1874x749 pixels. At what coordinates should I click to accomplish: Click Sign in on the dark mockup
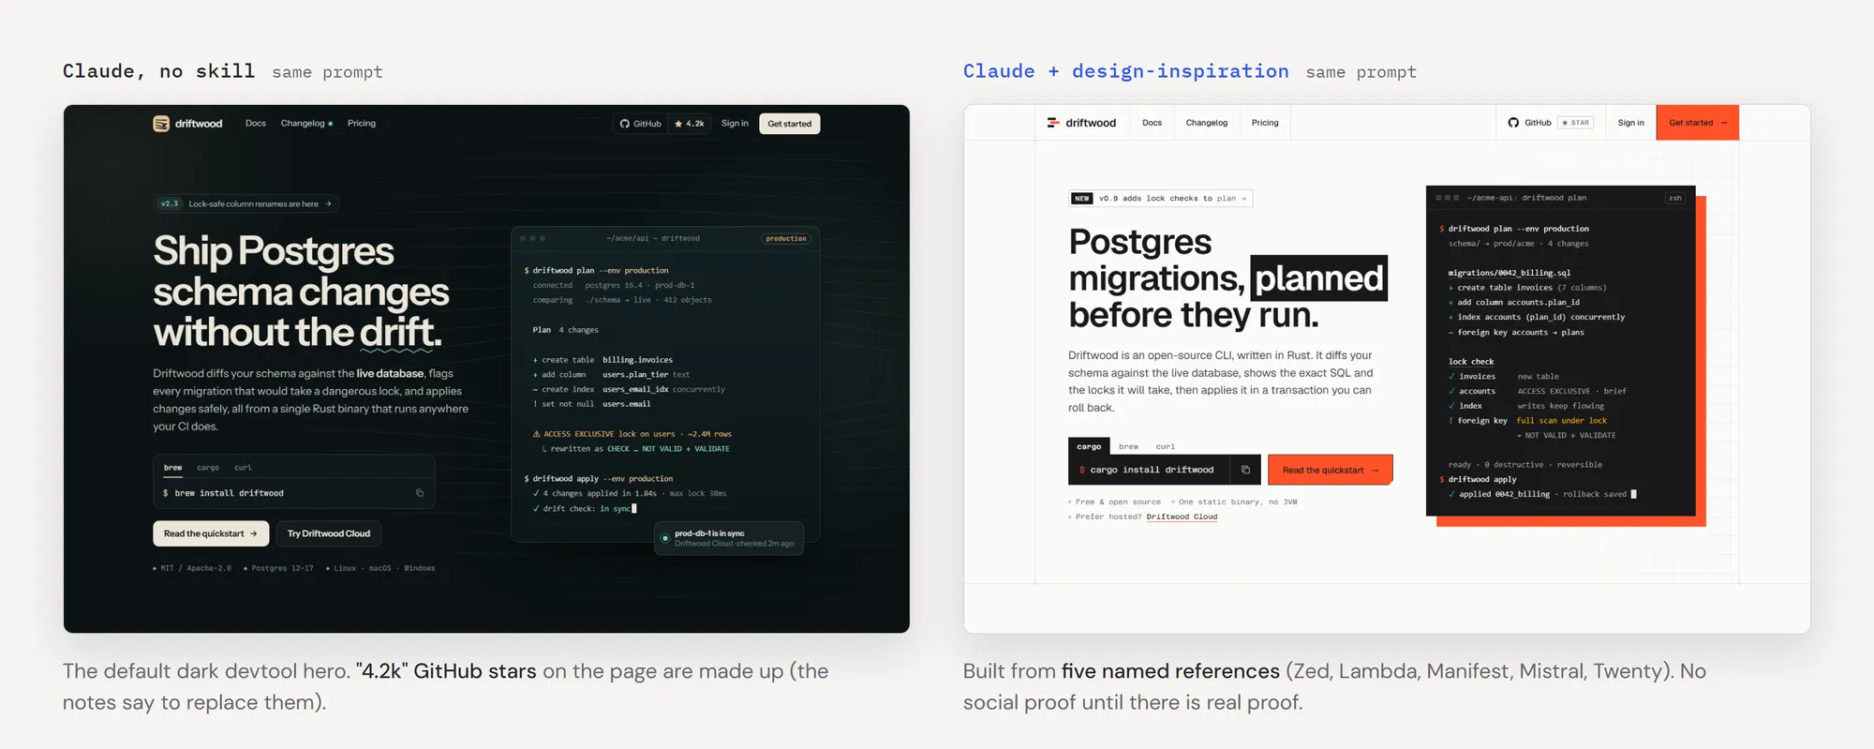(x=735, y=124)
